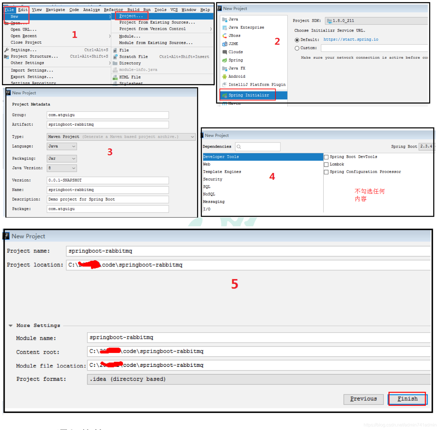Click the Android robot icon

click(224, 76)
